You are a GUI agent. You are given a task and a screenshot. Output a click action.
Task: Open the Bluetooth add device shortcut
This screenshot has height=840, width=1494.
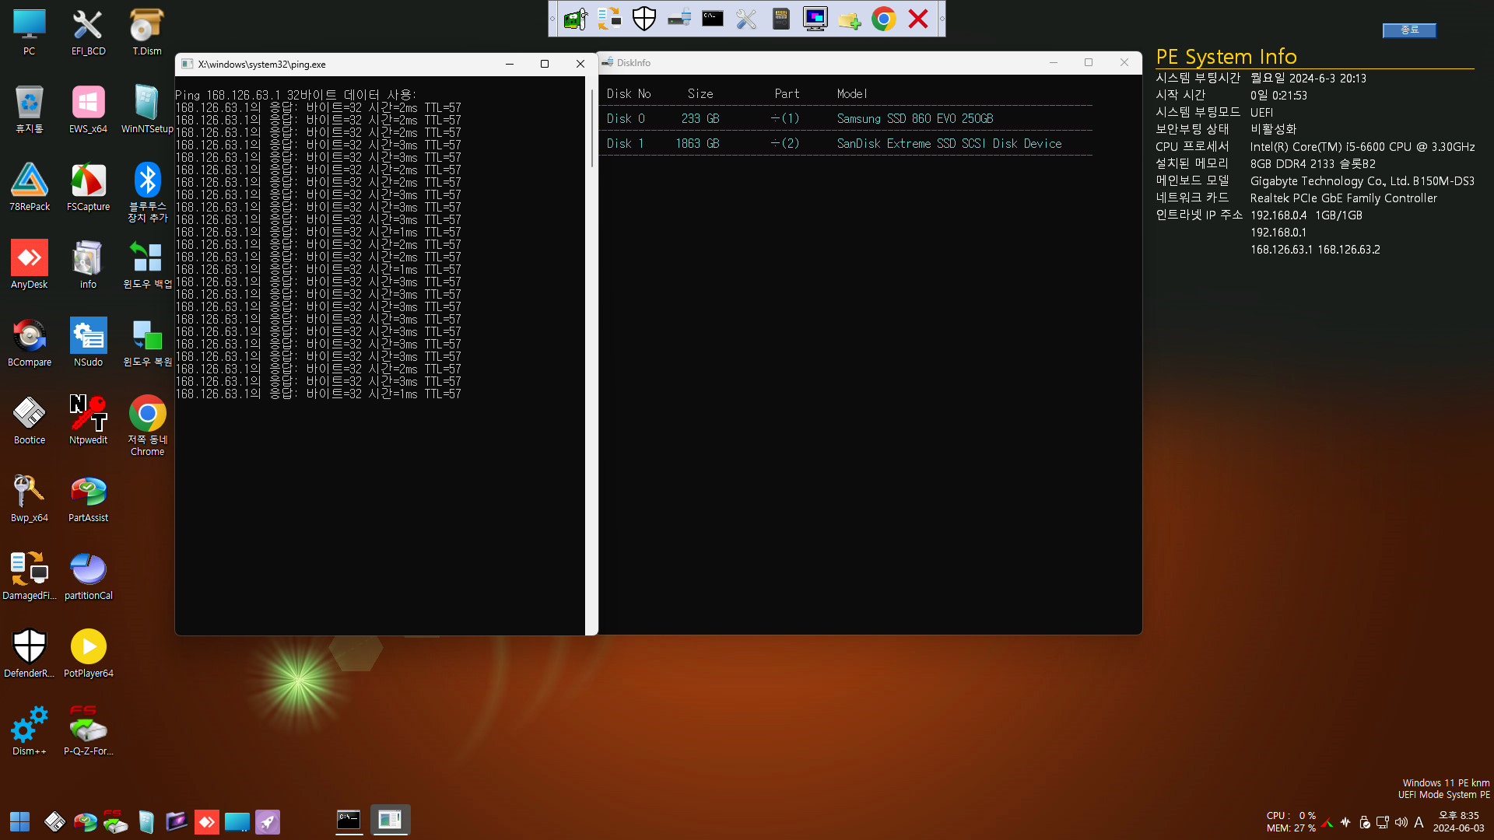coord(147,192)
